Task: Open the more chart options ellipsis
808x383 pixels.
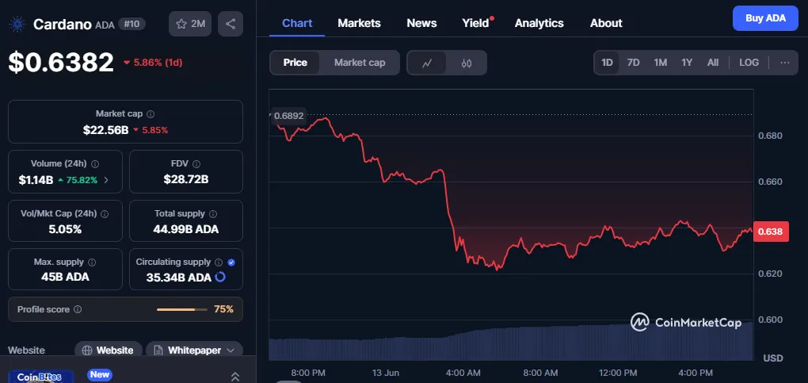Action: (x=784, y=63)
